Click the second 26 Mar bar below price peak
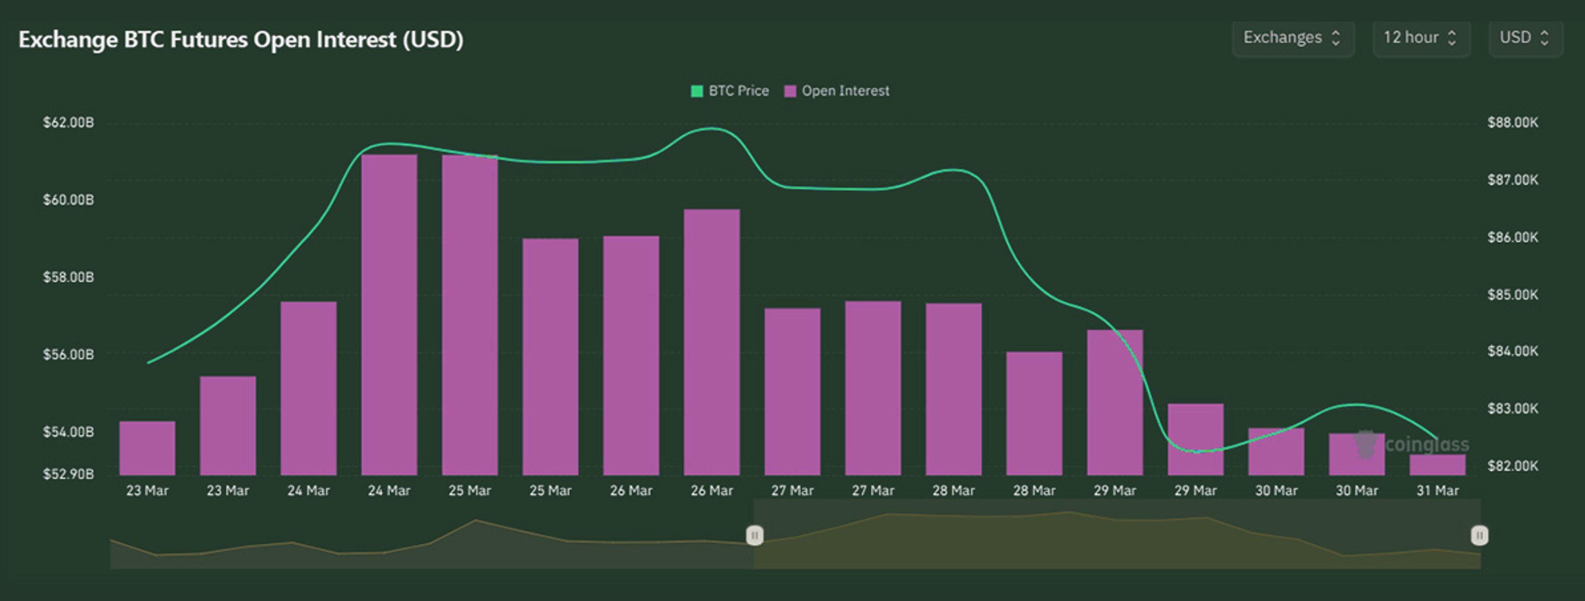The image size is (1585, 601). click(x=711, y=341)
